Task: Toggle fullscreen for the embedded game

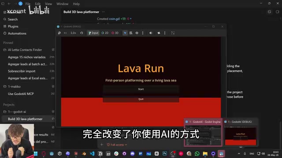Action: 173,33
